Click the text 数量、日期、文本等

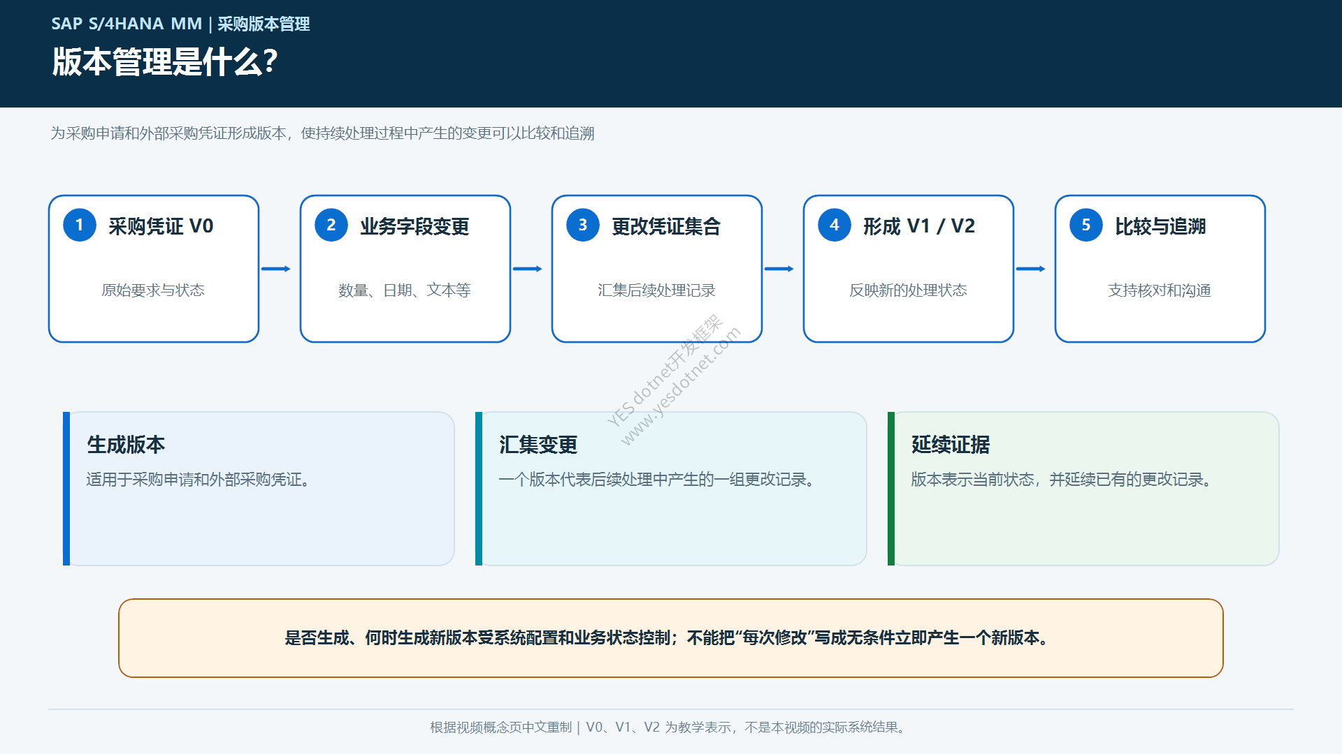[405, 290]
